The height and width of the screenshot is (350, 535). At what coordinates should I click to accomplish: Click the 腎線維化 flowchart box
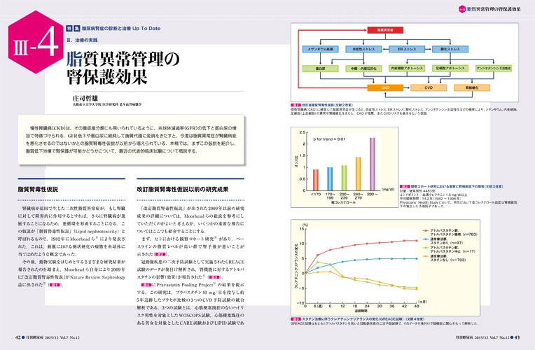472,87
